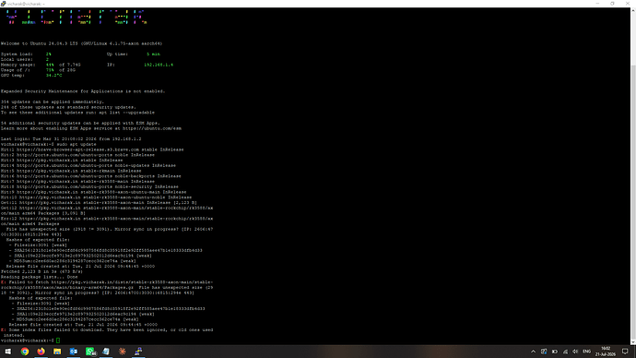Click the 'sudo apt update' command line
636x358 pixels.
[49, 144]
